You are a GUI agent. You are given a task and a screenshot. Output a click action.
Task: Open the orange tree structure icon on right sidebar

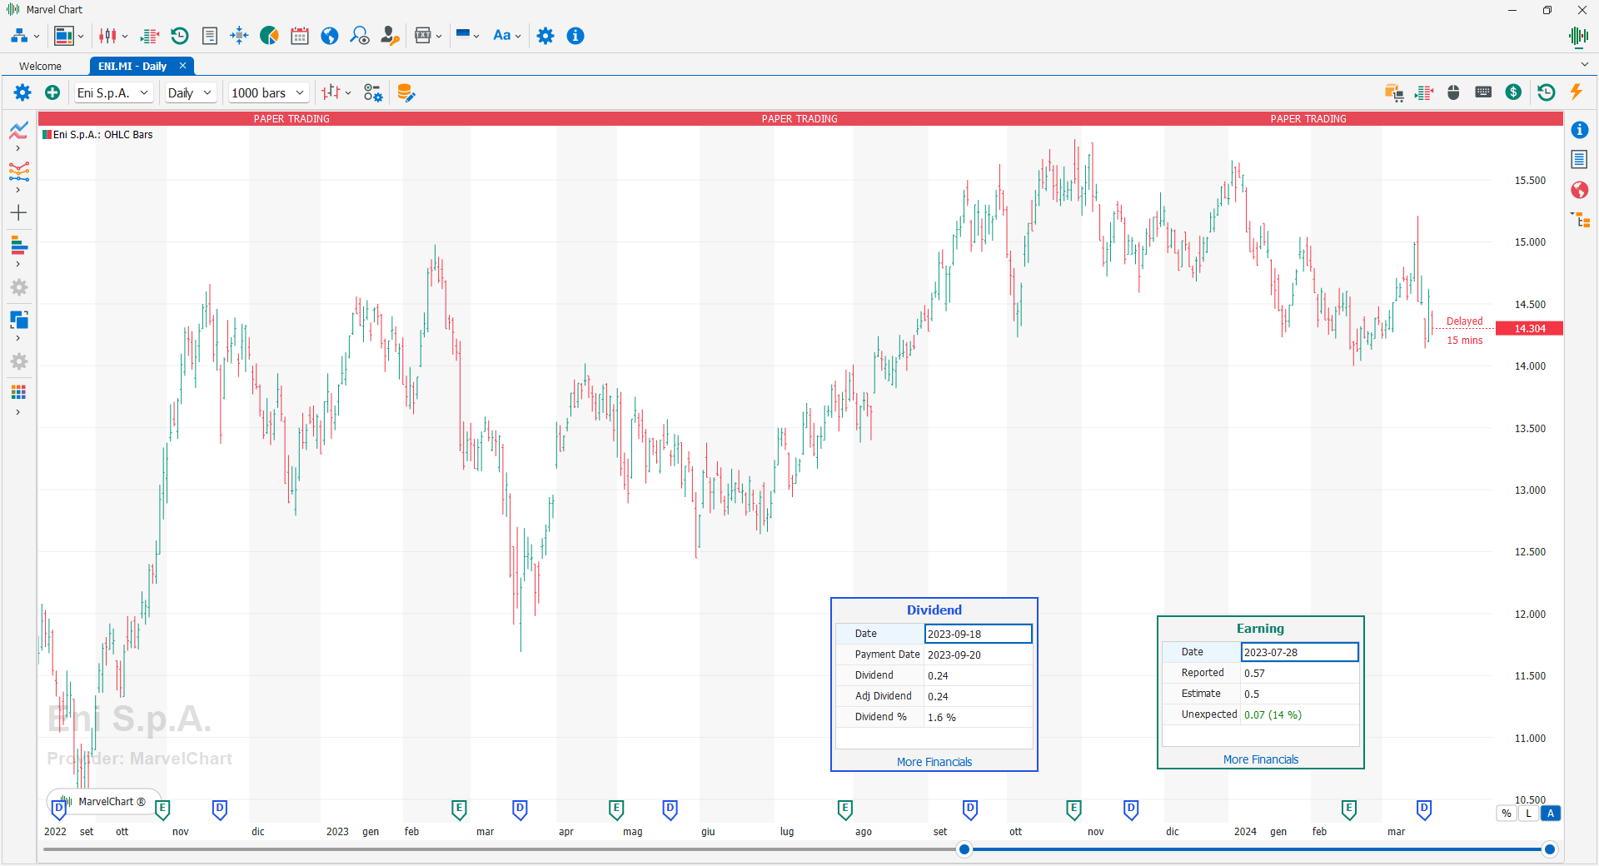(1581, 220)
